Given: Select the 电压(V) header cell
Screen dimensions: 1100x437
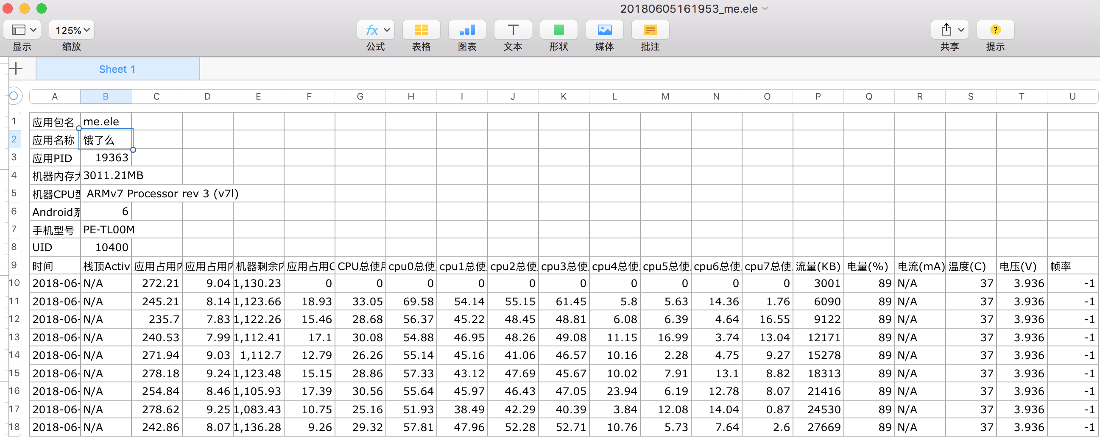Looking at the screenshot, I should click(1022, 266).
